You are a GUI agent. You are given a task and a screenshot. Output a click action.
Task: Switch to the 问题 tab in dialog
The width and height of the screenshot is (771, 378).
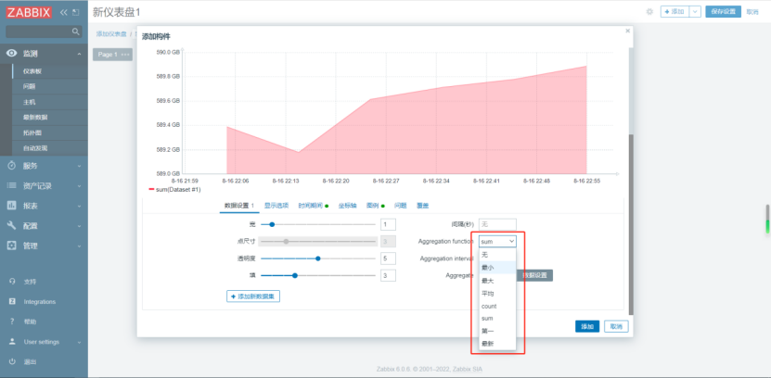(x=401, y=206)
